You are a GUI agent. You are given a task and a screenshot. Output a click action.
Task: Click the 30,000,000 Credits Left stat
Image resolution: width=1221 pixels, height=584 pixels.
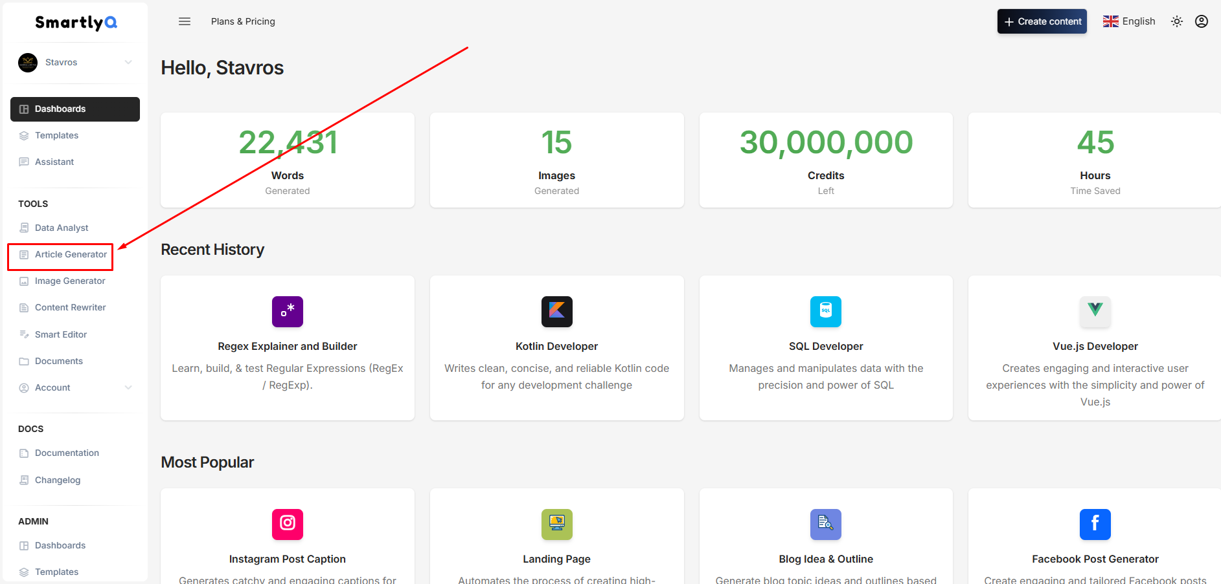point(826,160)
